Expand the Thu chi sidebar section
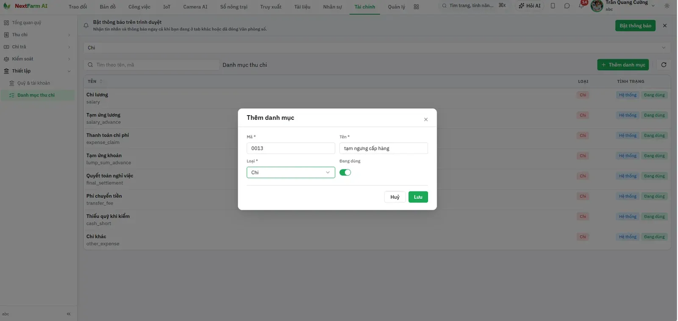 point(37,35)
